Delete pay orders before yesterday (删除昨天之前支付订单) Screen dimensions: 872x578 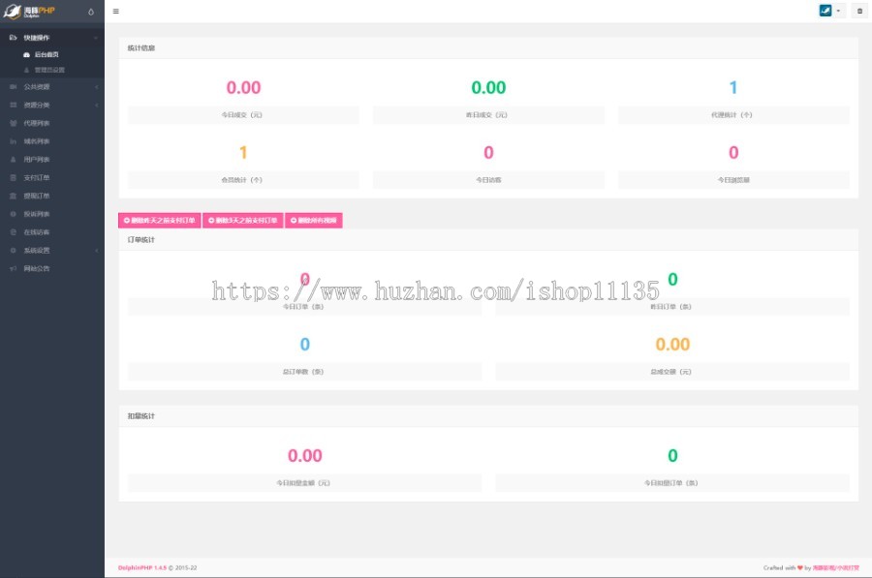coord(160,221)
